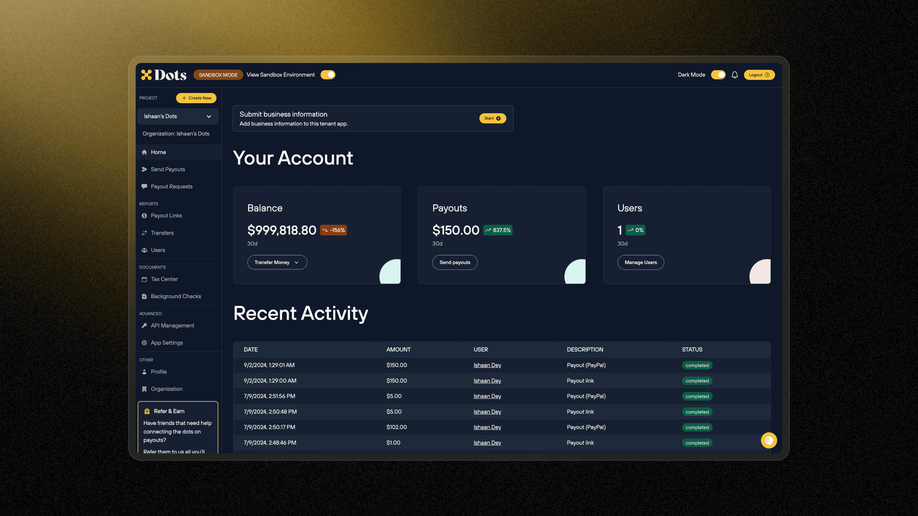
Task: Select the Organization menu item
Action: pos(166,389)
